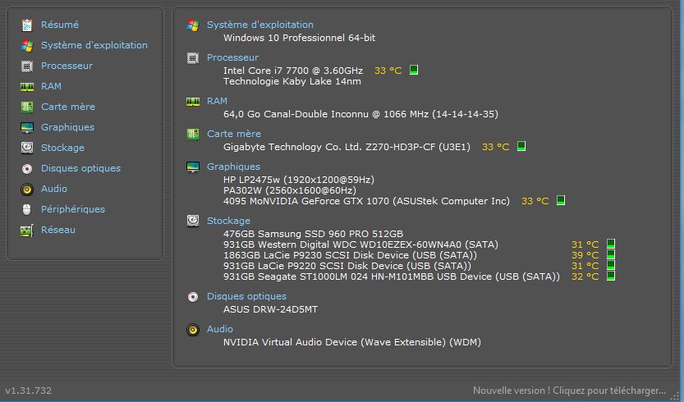Switch to the Réseau section
Image resolution: width=684 pixels, height=402 pixels.
[x=57, y=230]
